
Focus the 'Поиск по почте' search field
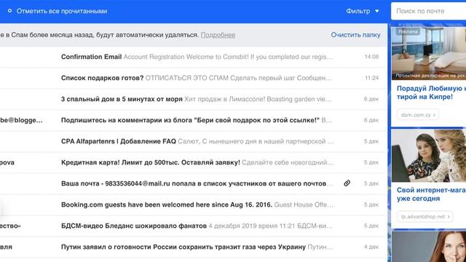tap(429, 11)
